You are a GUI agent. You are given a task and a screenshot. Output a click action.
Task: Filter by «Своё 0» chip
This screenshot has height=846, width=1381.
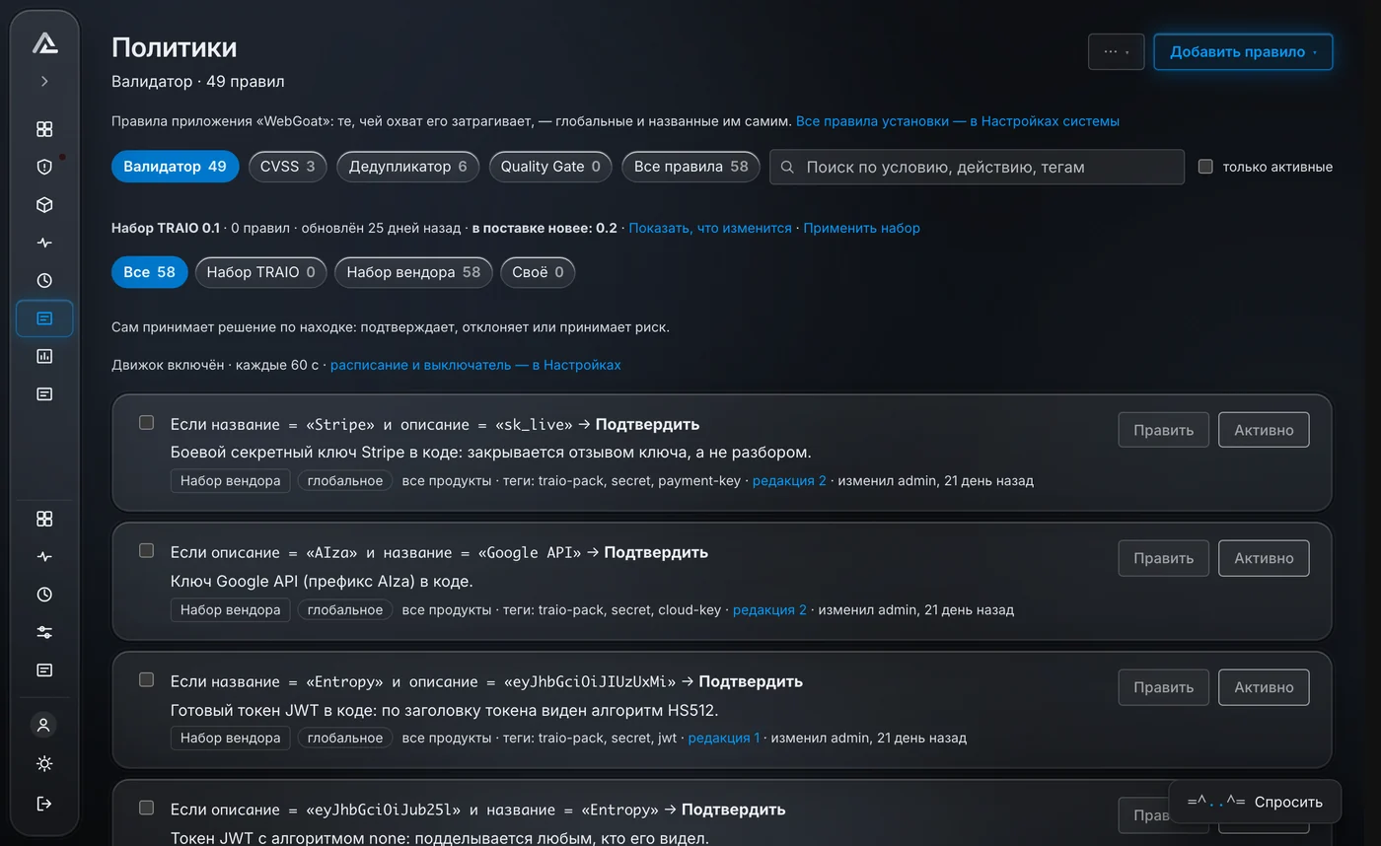coord(538,272)
